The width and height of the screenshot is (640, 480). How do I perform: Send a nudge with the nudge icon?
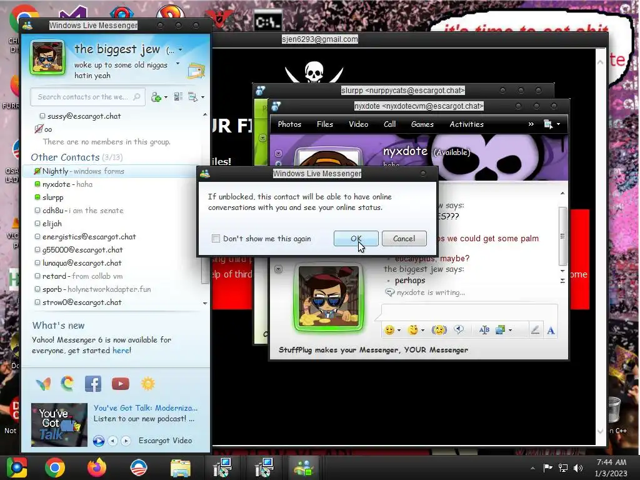439,330
